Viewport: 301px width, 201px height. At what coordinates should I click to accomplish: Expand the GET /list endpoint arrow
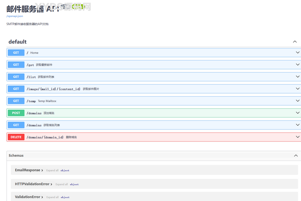pyautogui.click(x=297, y=77)
